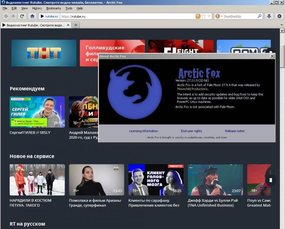Click the RSS feed icon in address bar
This screenshot has width=285, height=229.
pyautogui.click(x=198, y=16)
